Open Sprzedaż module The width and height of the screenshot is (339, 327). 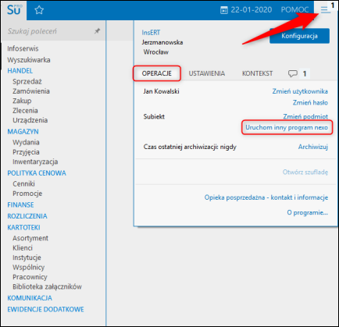27,82
